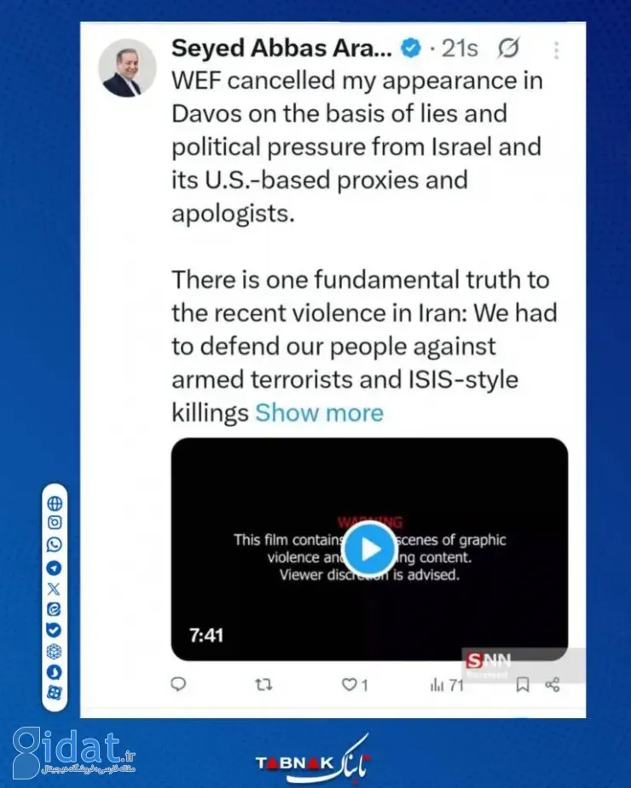Click the Seyed Abbas Ara... account name
631x788 pixels.
281,49
